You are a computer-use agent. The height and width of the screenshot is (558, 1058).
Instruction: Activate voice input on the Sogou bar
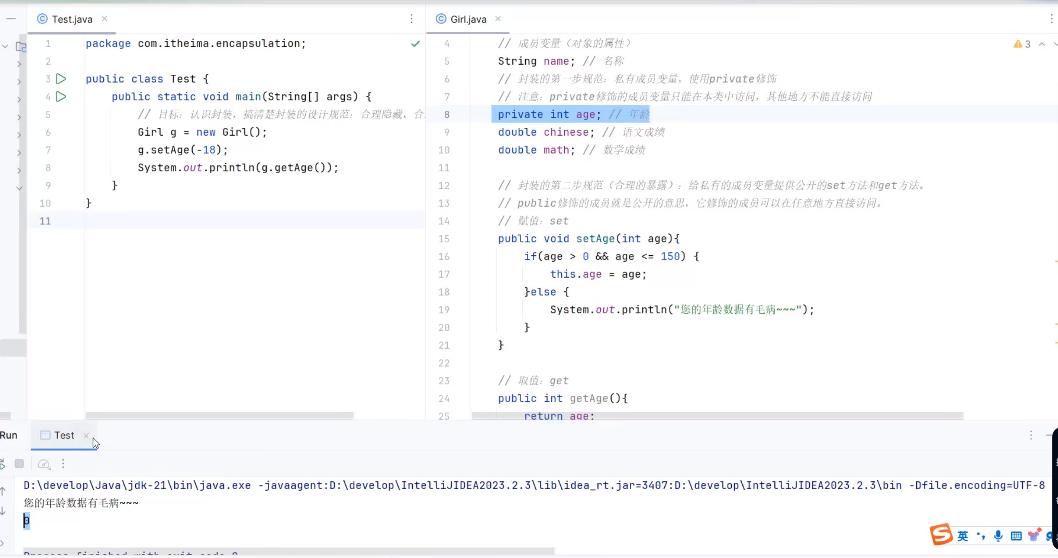tap(997, 536)
